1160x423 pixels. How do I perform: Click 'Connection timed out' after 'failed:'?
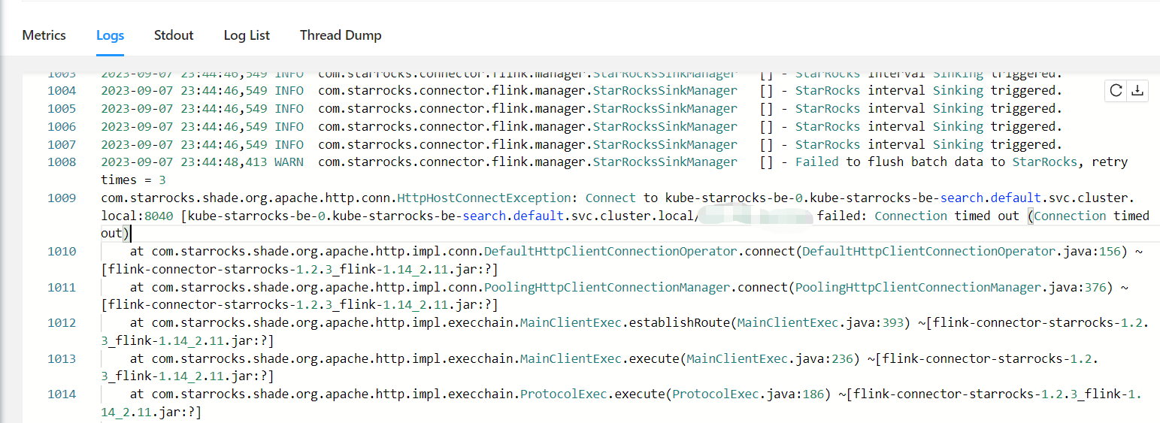click(x=946, y=216)
